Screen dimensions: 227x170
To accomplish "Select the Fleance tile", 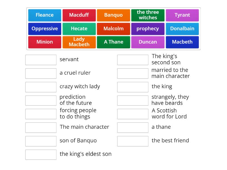I will pos(45,15).
